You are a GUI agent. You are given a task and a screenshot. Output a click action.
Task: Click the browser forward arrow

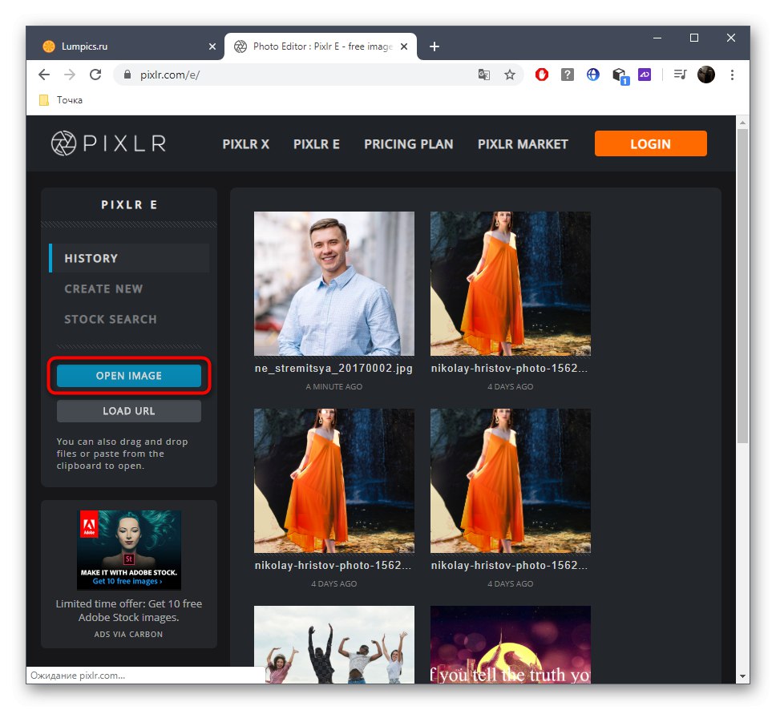point(70,75)
